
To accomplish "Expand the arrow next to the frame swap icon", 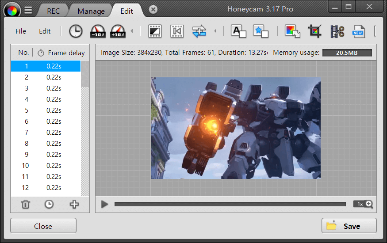I will (215, 31).
